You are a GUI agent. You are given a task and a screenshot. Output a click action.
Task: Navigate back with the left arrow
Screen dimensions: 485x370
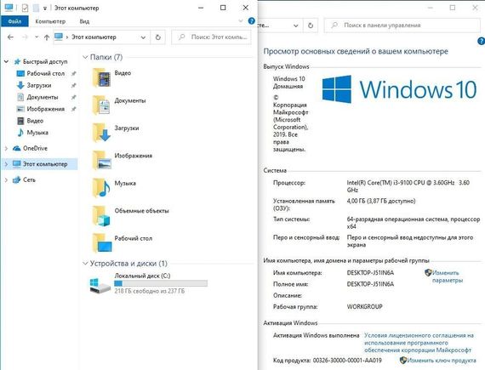[x=10, y=37]
